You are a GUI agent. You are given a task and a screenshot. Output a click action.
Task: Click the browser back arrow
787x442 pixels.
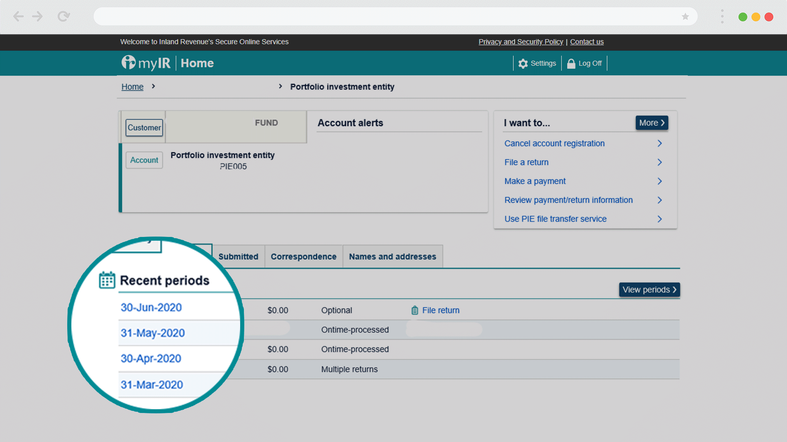(x=18, y=16)
